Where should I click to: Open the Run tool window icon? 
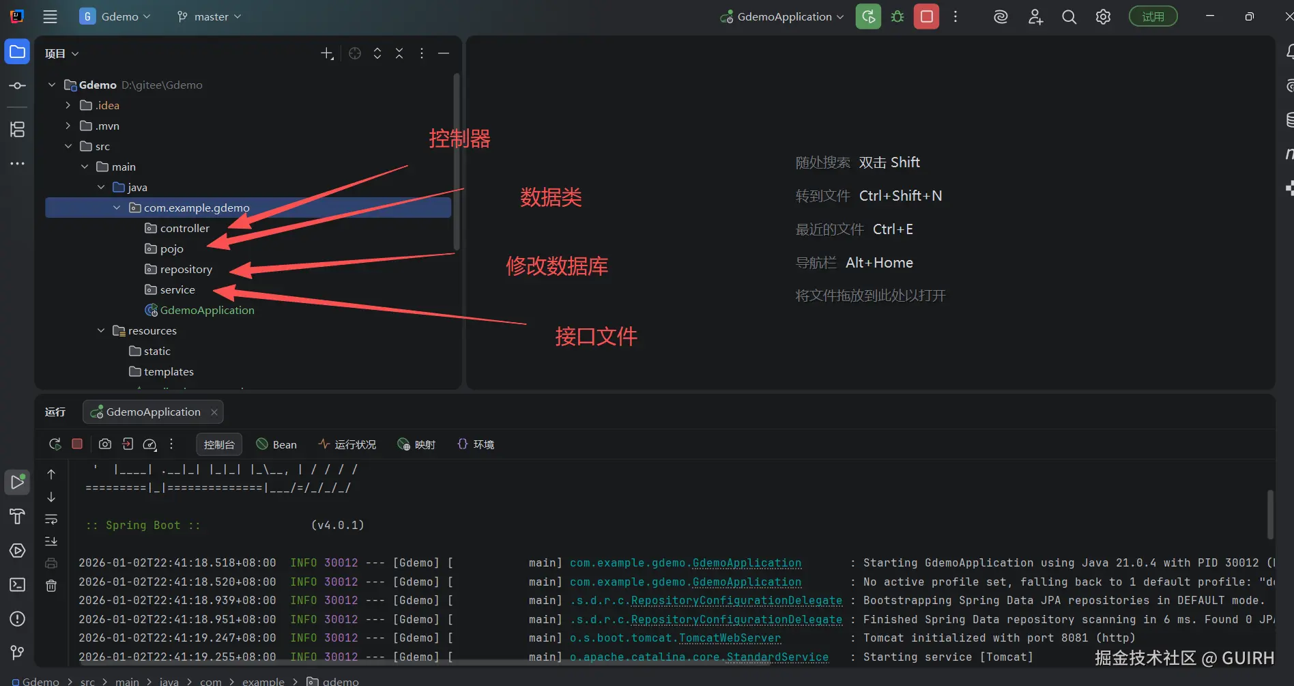[17, 482]
